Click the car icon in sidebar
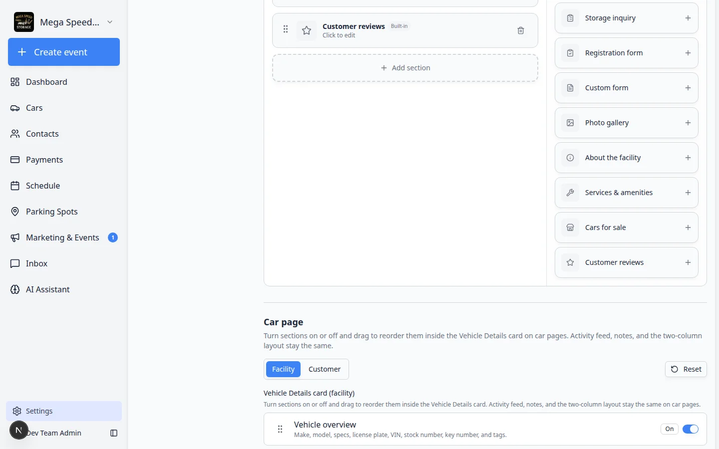Screen dimensions: 719x449 click(15, 108)
